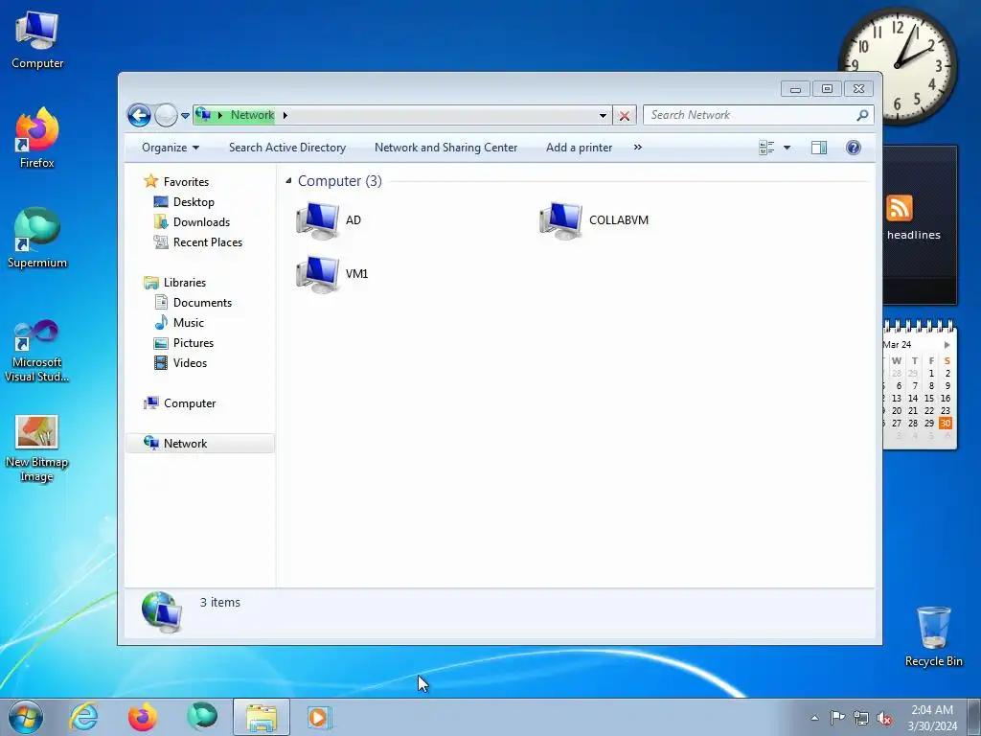
Task: Launch Supermium from taskbar
Action: [202, 717]
